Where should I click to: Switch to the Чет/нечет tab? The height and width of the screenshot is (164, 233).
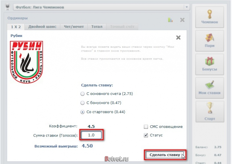click(x=74, y=27)
